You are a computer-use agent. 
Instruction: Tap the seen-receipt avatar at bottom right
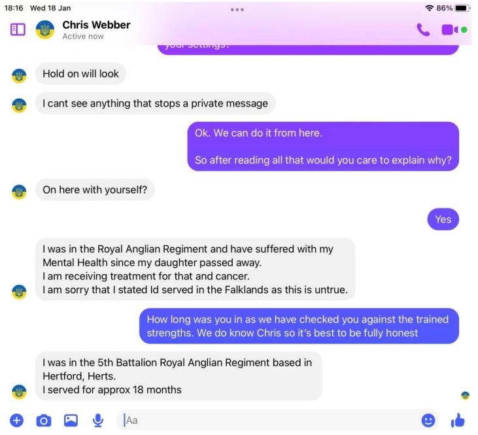(x=465, y=396)
